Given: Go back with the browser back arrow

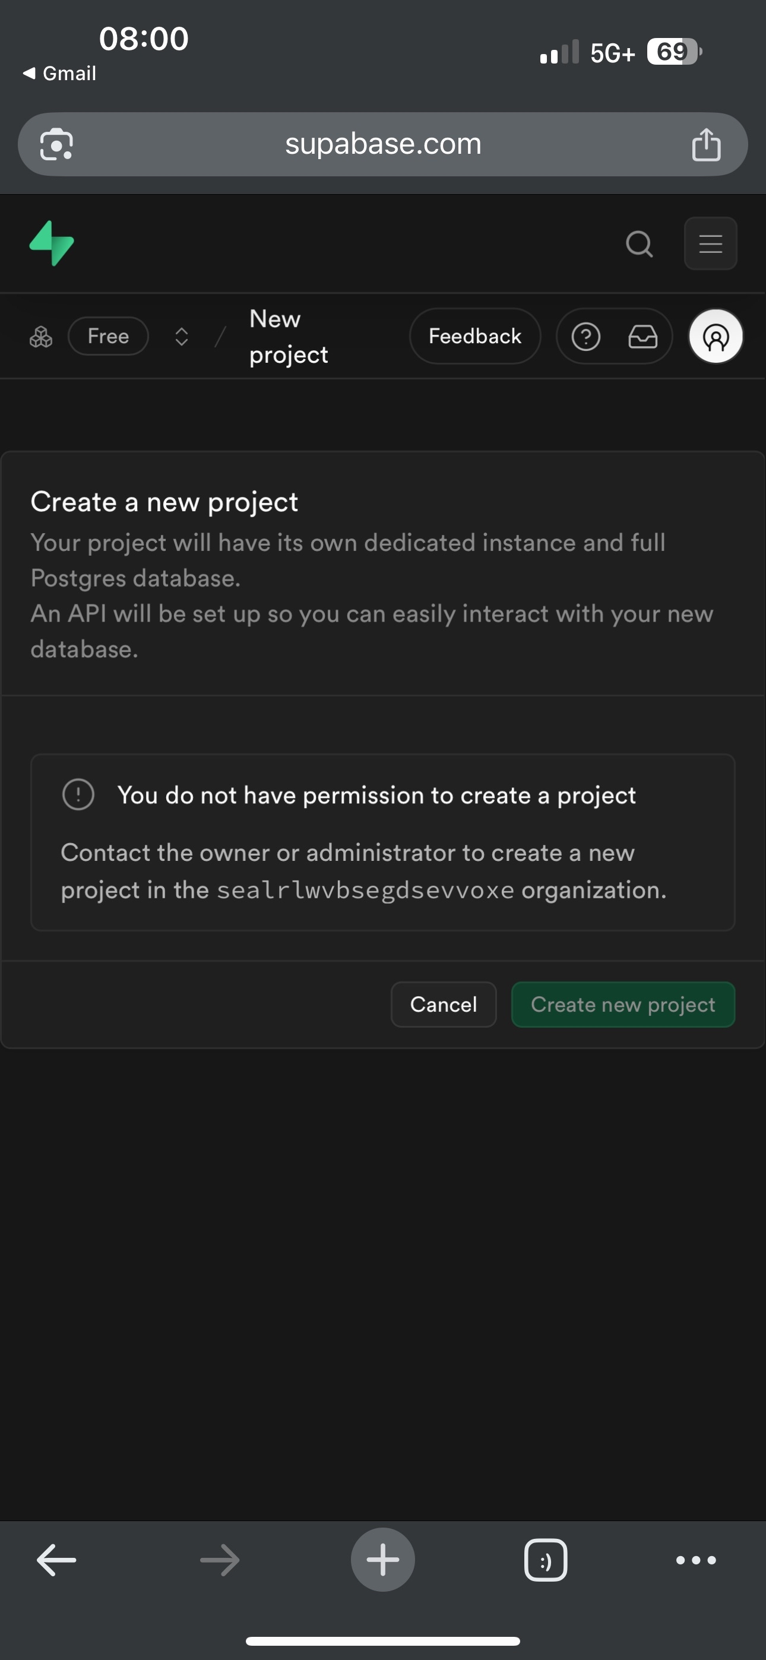Looking at the screenshot, I should [x=57, y=1560].
